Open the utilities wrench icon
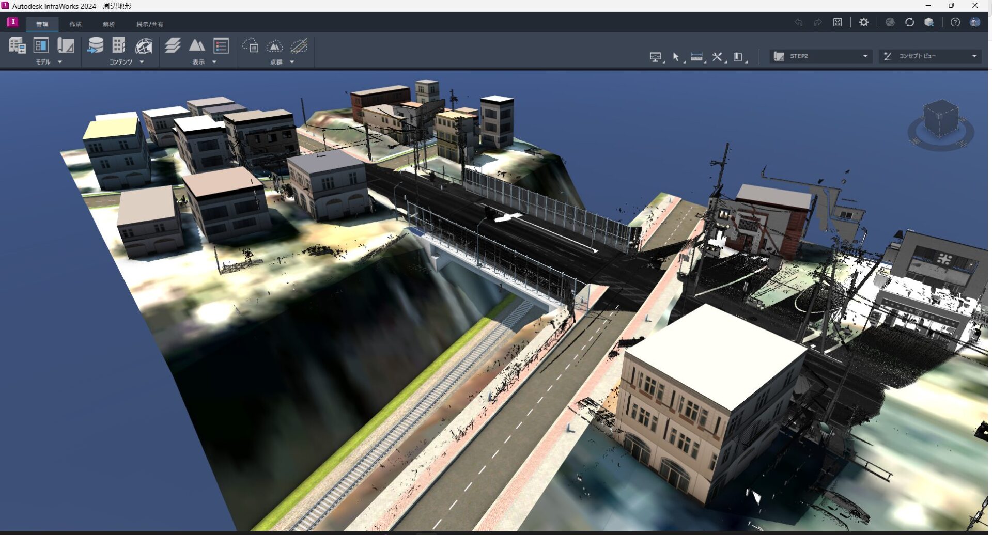The image size is (992, 535). coord(717,57)
